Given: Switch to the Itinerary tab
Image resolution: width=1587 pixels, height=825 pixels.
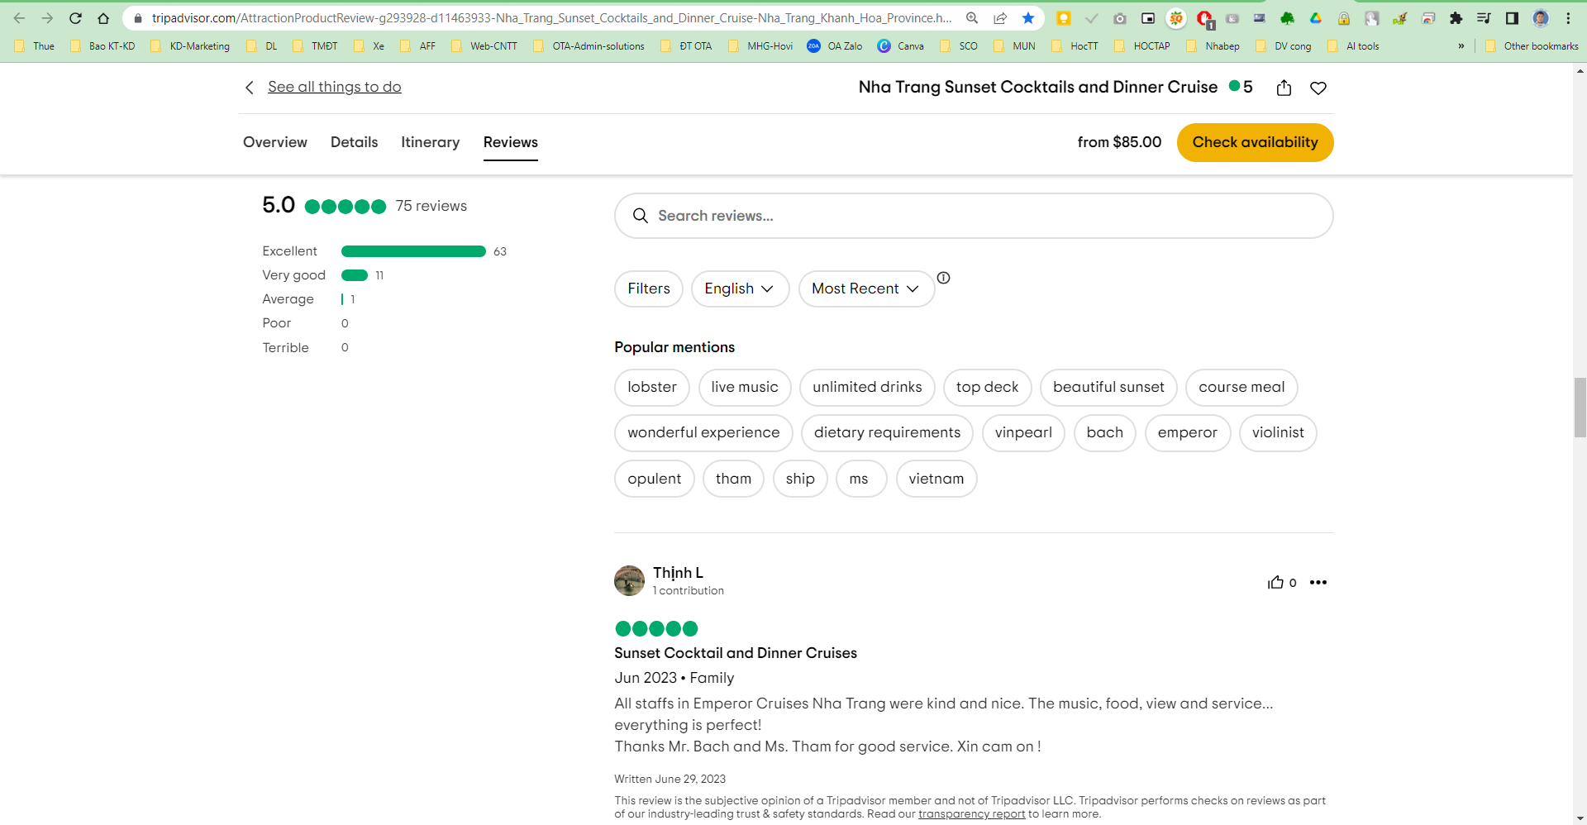Looking at the screenshot, I should tap(430, 142).
